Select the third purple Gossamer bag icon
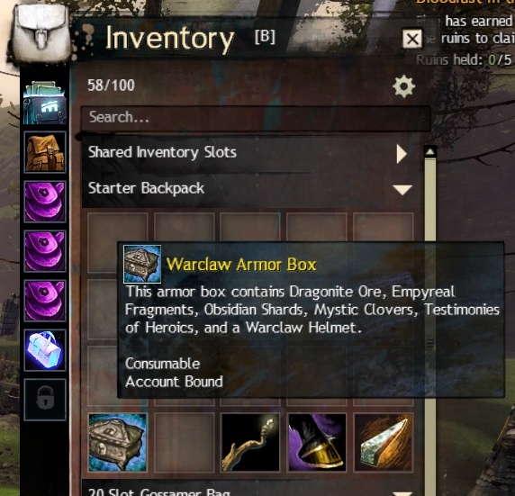The height and width of the screenshot is (496, 515). pos(45,301)
